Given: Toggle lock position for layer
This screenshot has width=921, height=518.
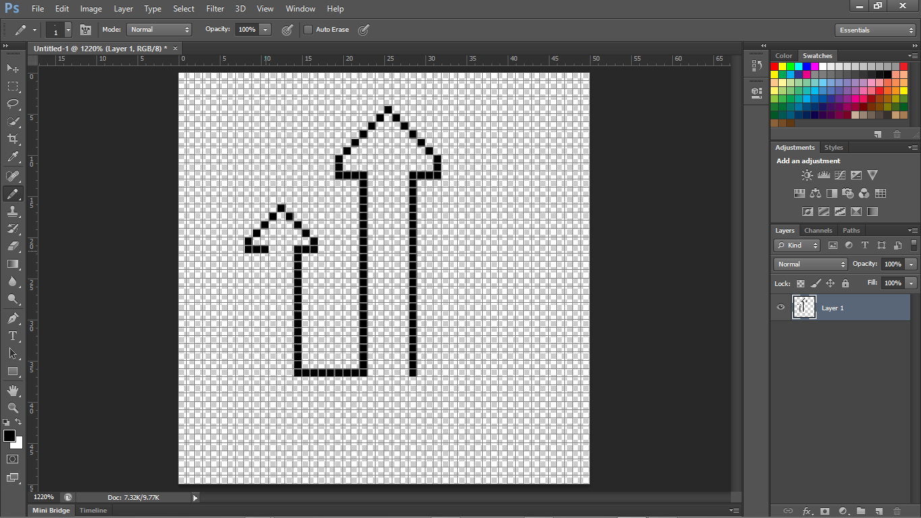Looking at the screenshot, I should tap(831, 283).
